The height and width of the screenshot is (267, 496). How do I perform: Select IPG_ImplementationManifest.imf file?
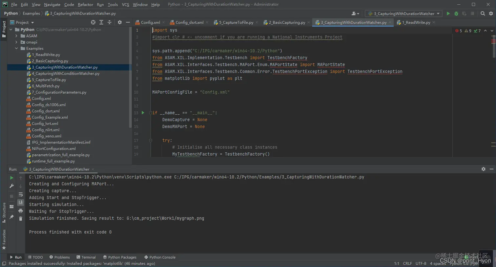[61, 142]
